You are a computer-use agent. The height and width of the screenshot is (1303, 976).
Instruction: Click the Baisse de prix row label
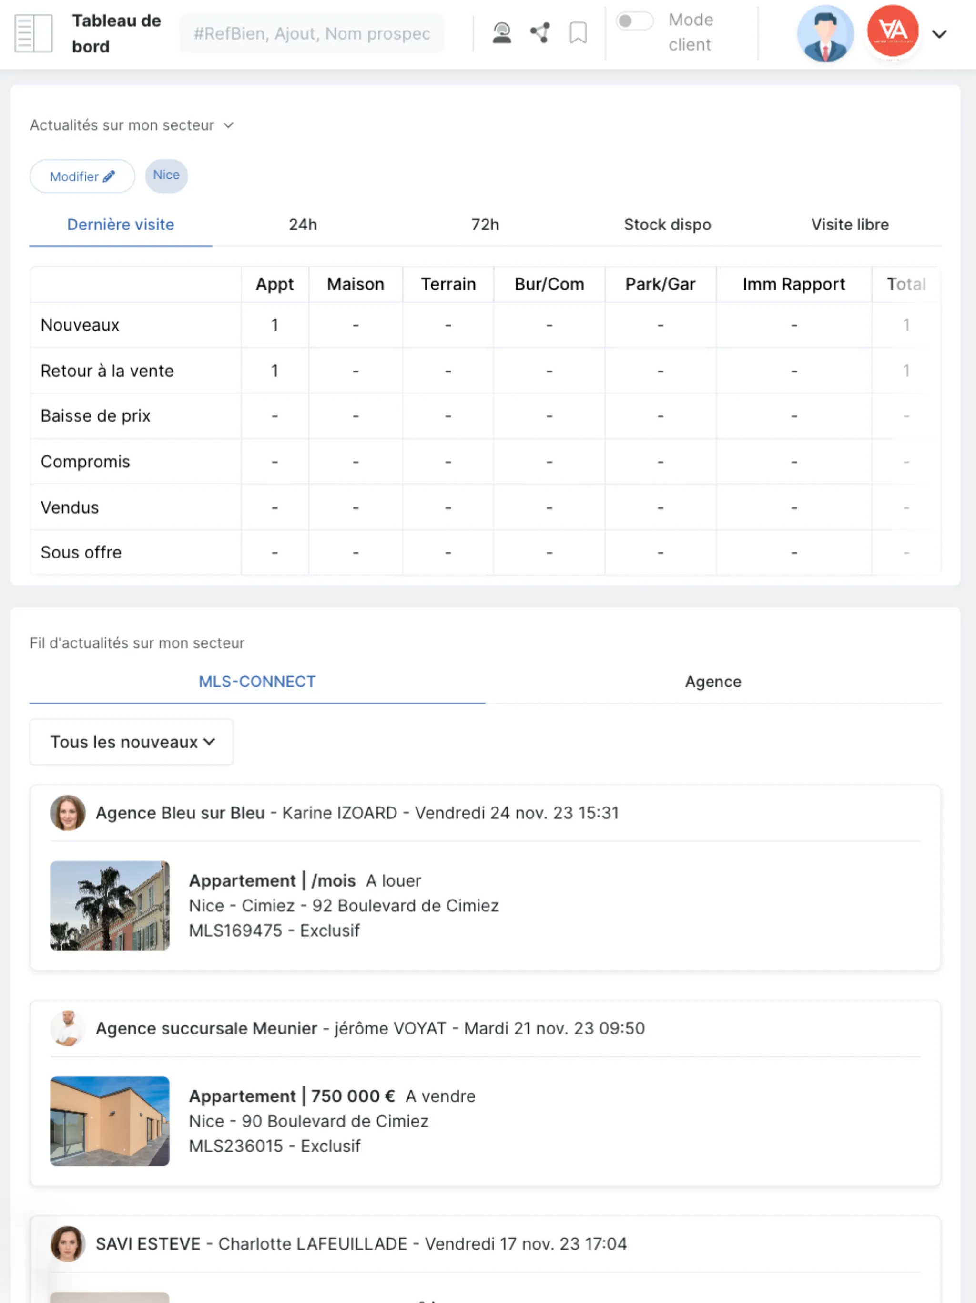click(x=95, y=416)
